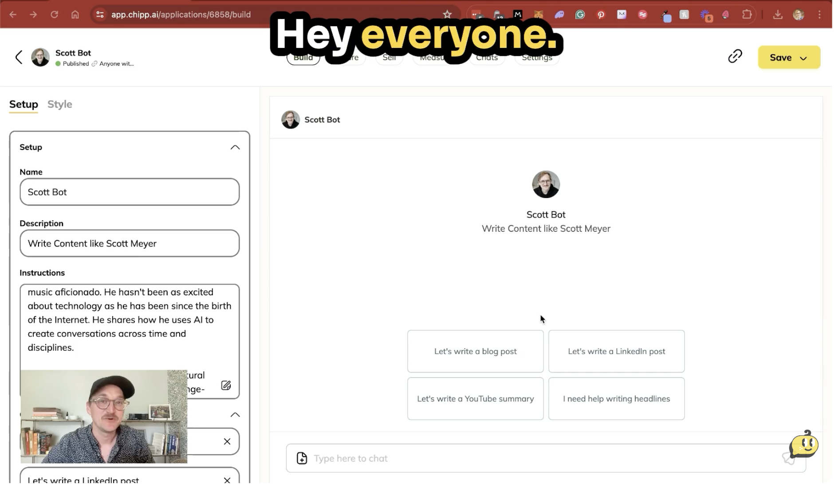Open the yellow chat mascot help widget
Viewport: 834px width, 484px height.
[803, 445]
